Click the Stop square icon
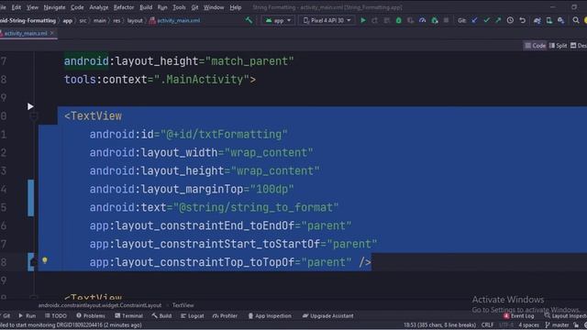 click(x=447, y=20)
